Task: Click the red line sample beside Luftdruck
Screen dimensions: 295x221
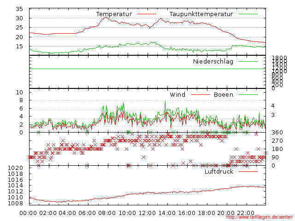Action: (x=248, y=172)
